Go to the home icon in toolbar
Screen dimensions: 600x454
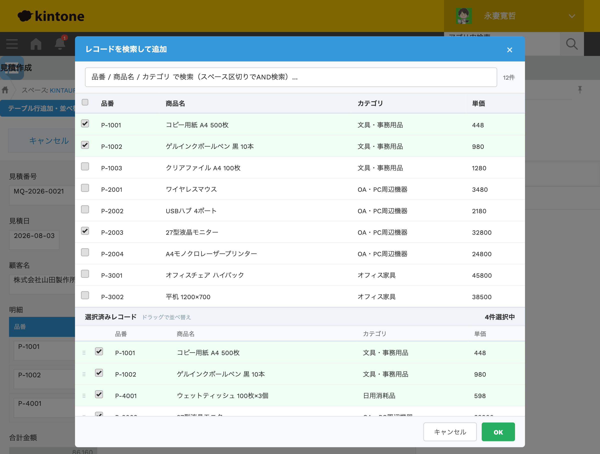pyautogui.click(x=36, y=44)
